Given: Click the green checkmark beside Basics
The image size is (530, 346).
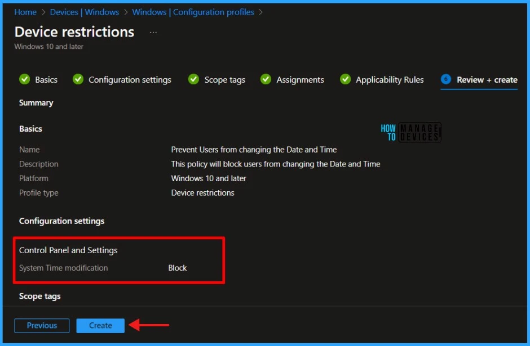Looking at the screenshot, I should point(24,79).
